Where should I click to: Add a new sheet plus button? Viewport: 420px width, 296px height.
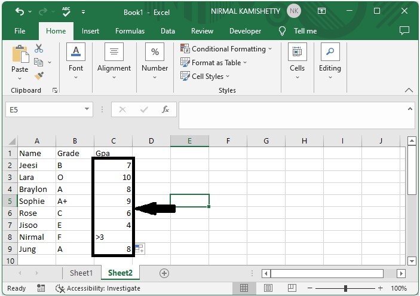164,273
